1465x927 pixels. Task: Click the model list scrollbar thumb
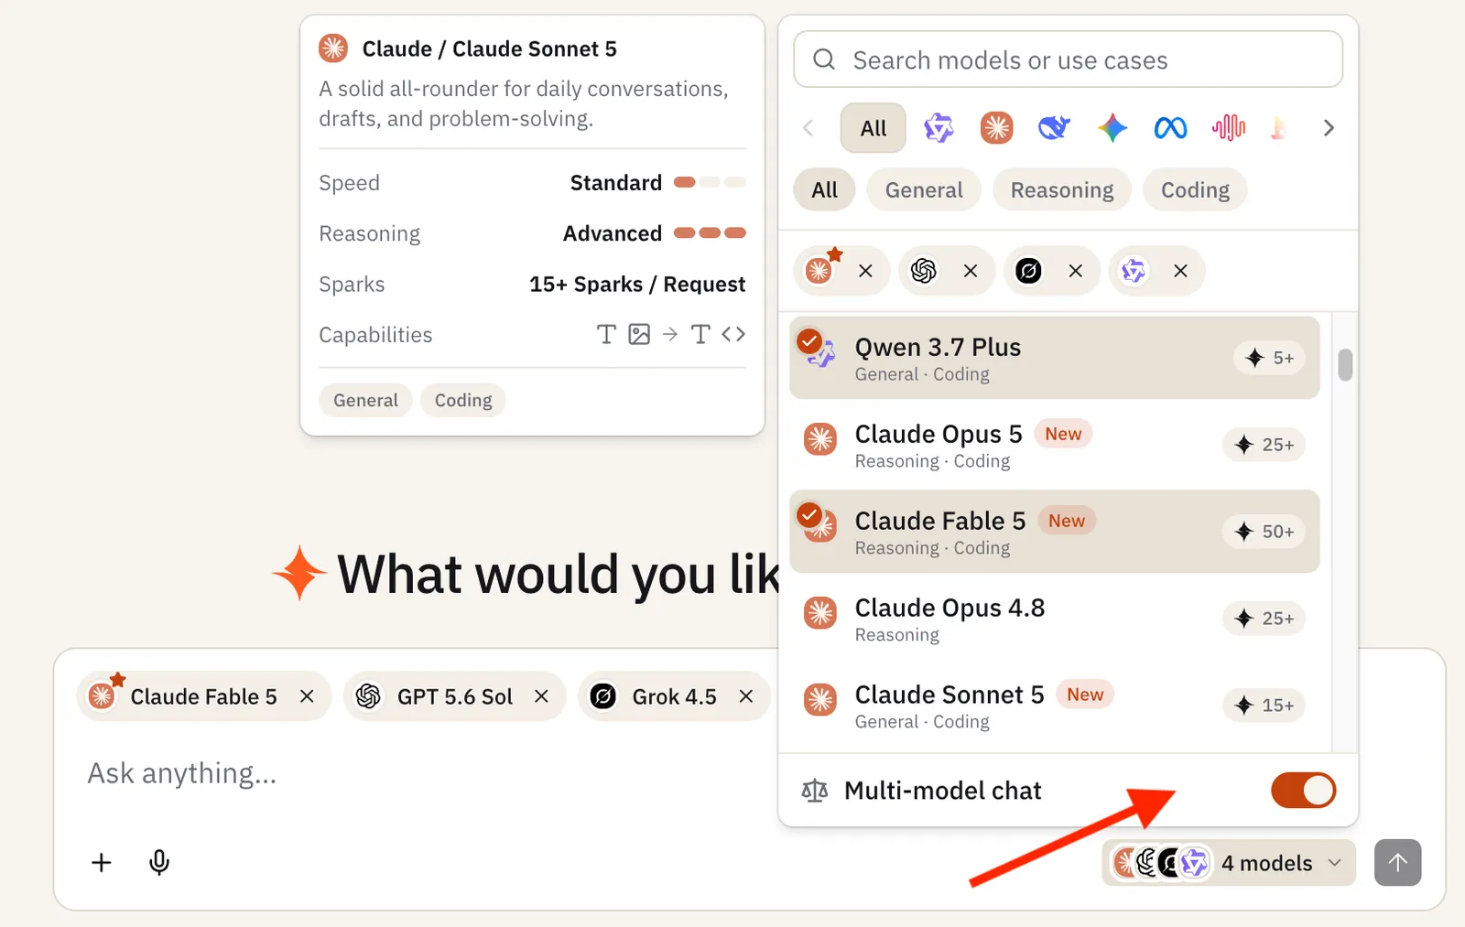click(1345, 364)
